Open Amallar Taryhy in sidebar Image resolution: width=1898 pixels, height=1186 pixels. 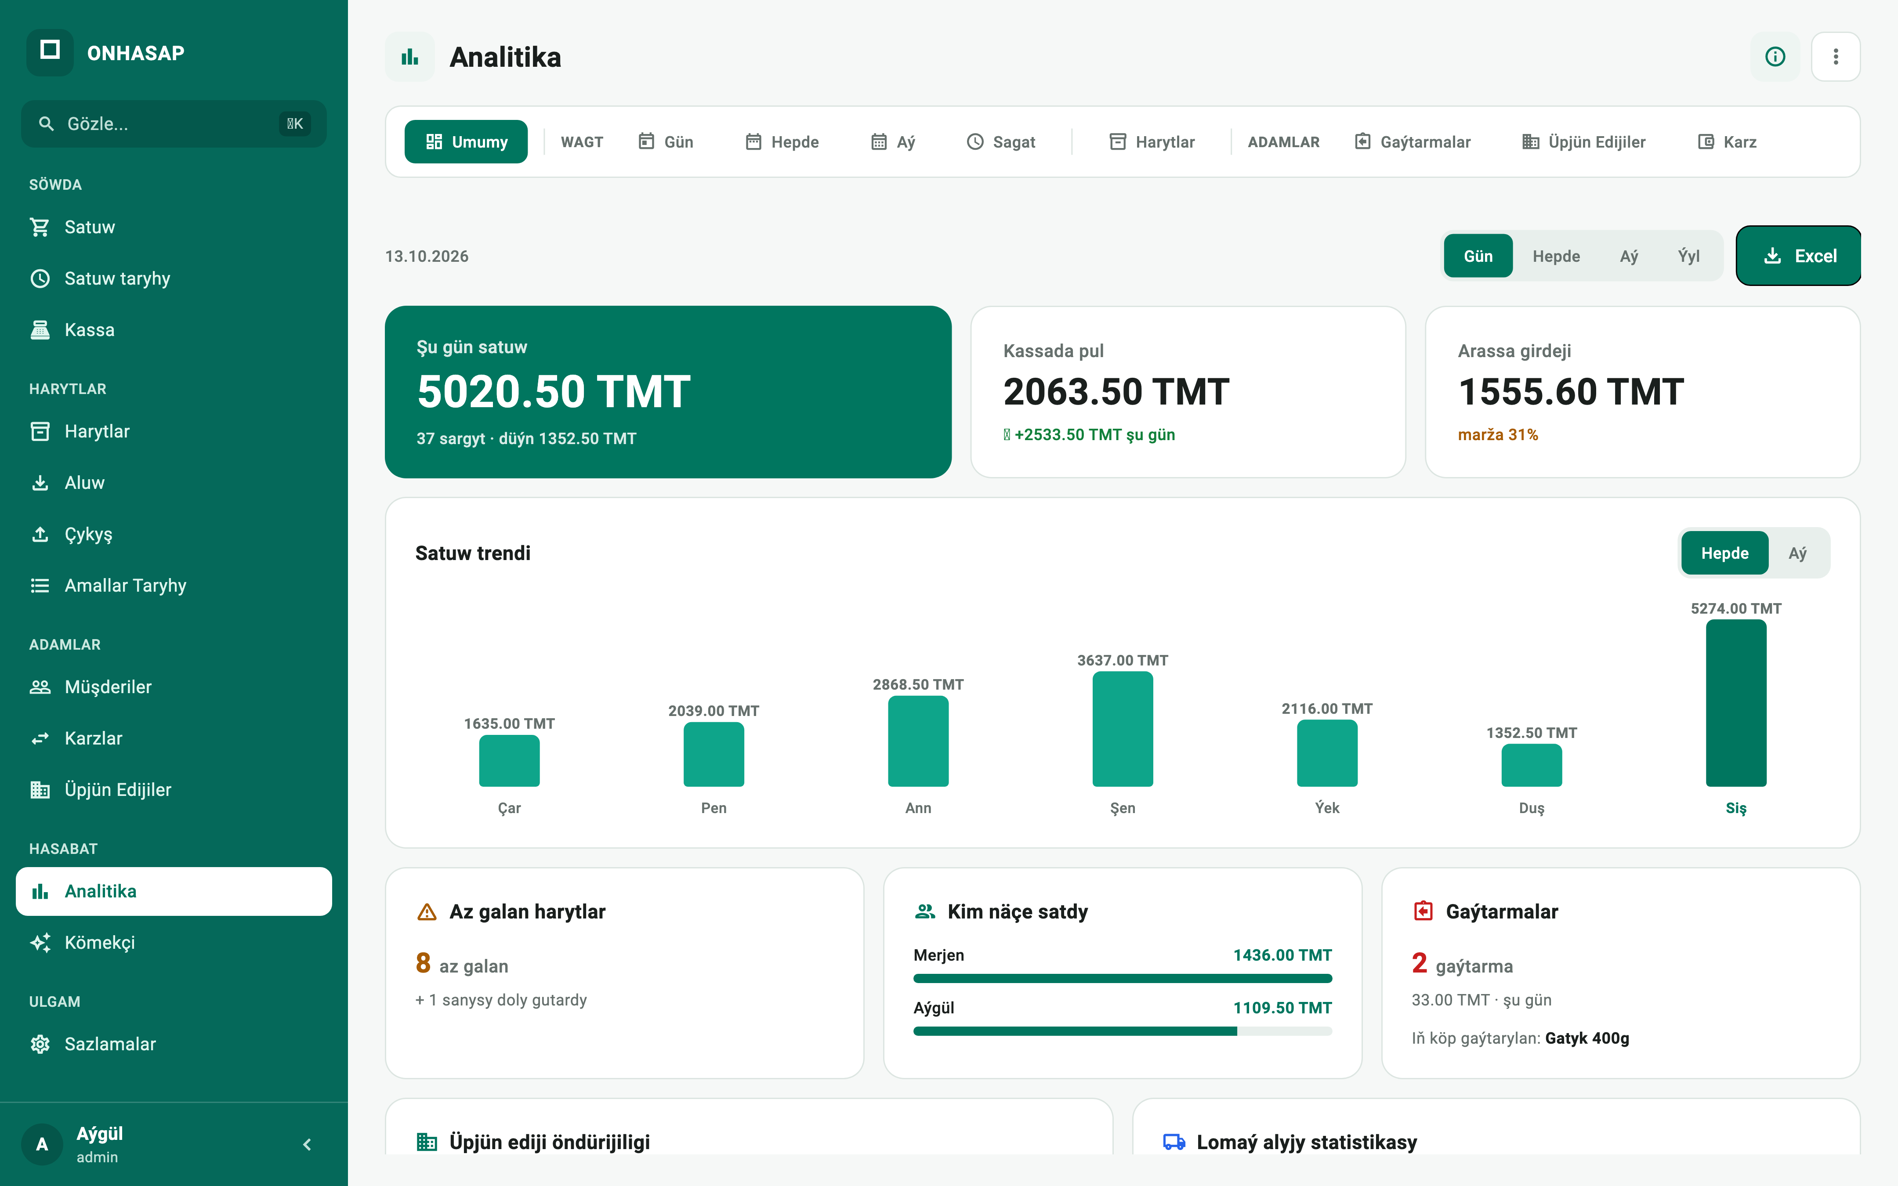[x=174, y=585]
